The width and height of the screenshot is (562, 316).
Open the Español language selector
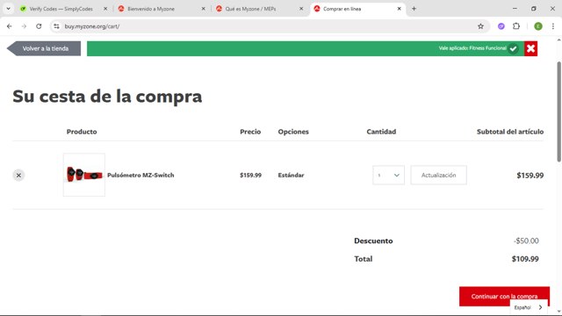[x=529, y=307]
